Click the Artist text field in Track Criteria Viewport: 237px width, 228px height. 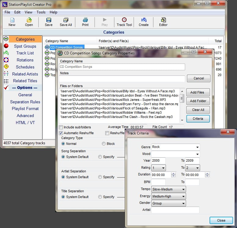tap(175, 210)
